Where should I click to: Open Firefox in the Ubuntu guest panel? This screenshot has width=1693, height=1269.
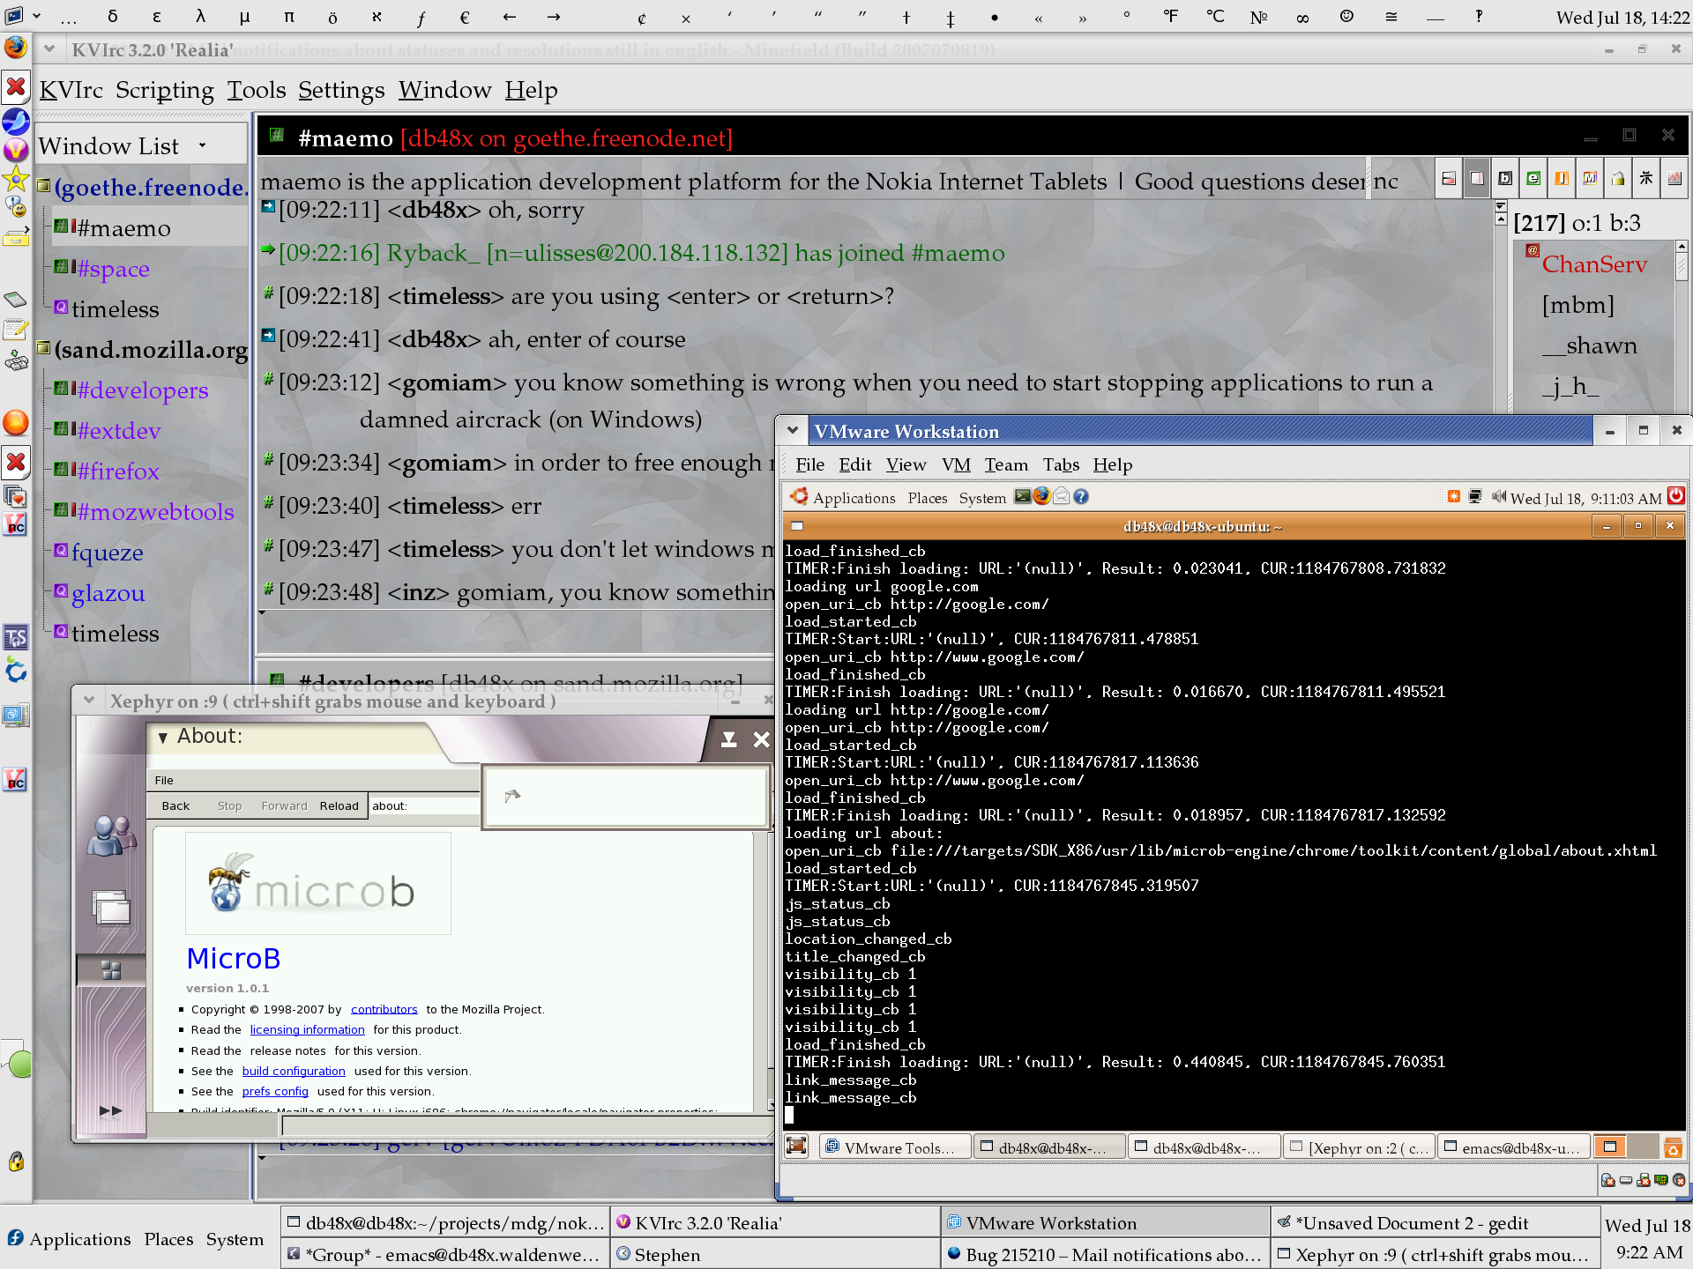pyautogui.click(x=1041, y=496)
